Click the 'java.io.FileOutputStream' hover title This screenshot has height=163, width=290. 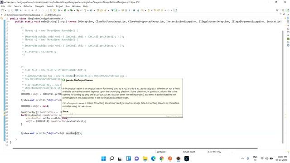click(79, 80)
